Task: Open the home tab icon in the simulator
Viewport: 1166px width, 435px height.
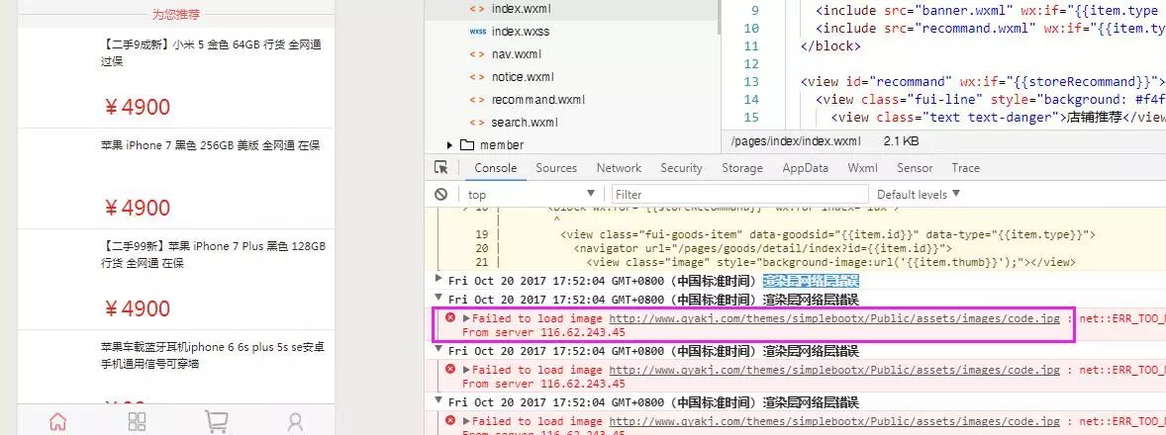Action: point(57,421)
